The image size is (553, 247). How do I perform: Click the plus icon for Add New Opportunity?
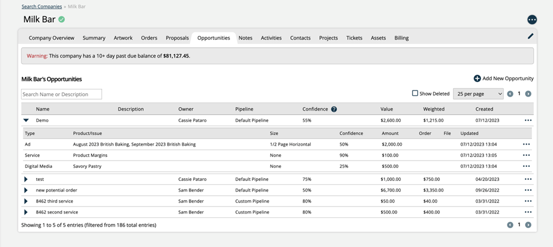tap(477, 79)
